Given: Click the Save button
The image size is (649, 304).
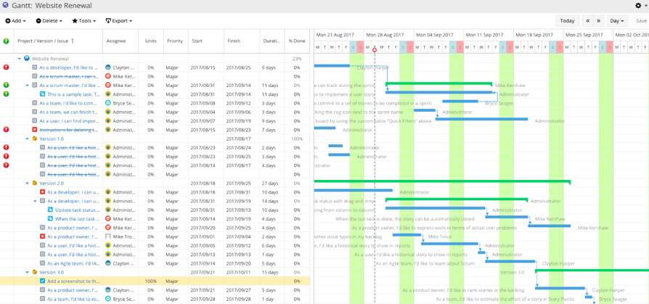Looking at the screenshot, I should pos(641,21).
